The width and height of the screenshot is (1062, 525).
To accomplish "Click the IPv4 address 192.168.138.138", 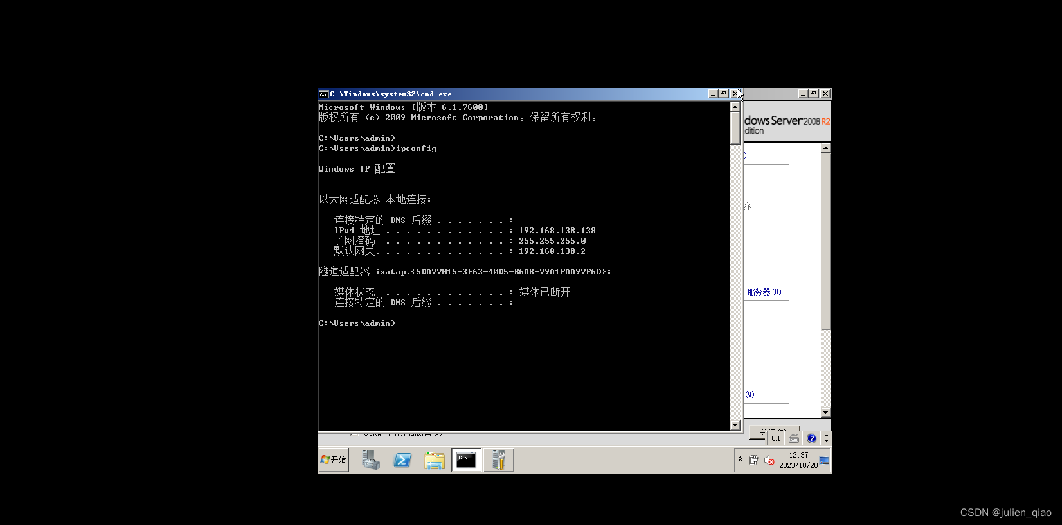I will click(x=557, y=231).
